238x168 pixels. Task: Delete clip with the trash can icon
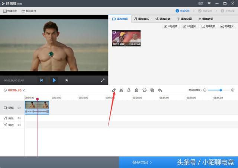point(136,90)
